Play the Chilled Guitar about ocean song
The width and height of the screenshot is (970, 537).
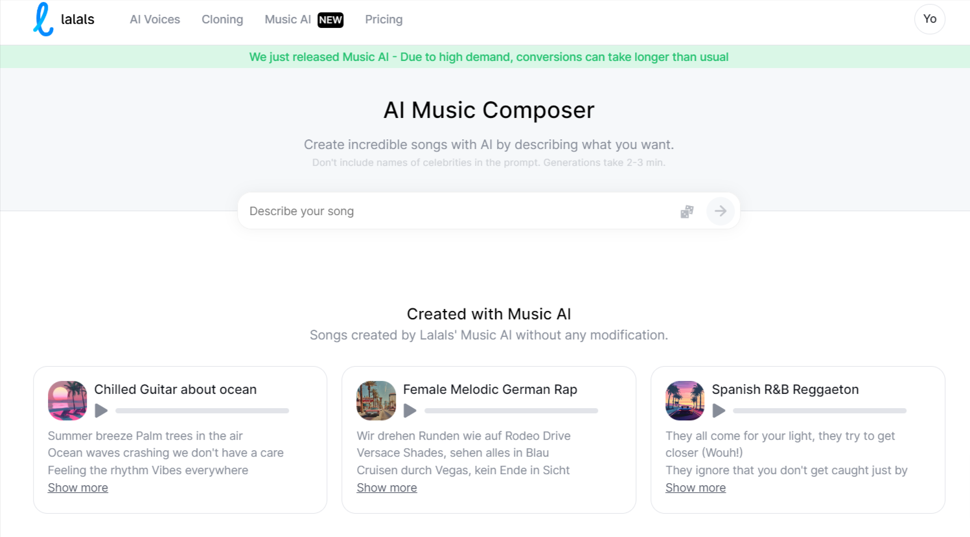101,410
